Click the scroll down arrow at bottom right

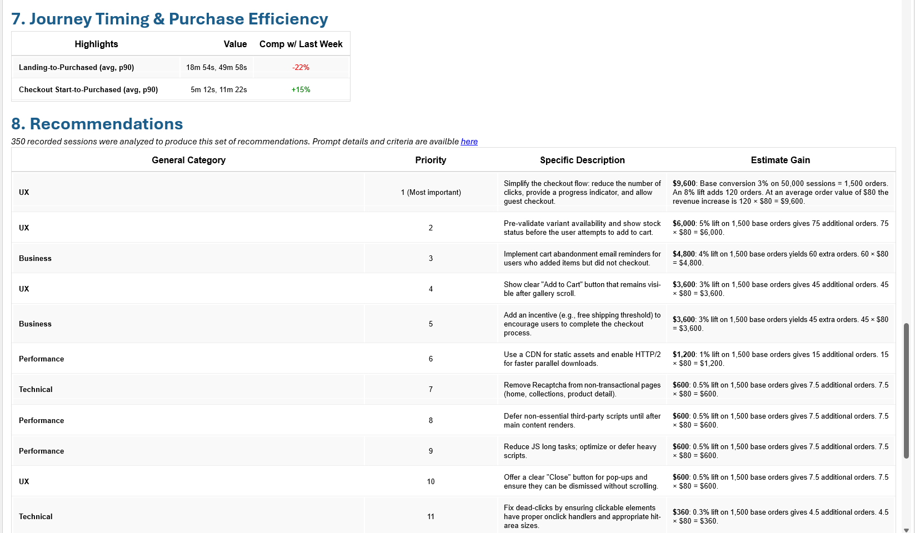click(x=906, y=530)
